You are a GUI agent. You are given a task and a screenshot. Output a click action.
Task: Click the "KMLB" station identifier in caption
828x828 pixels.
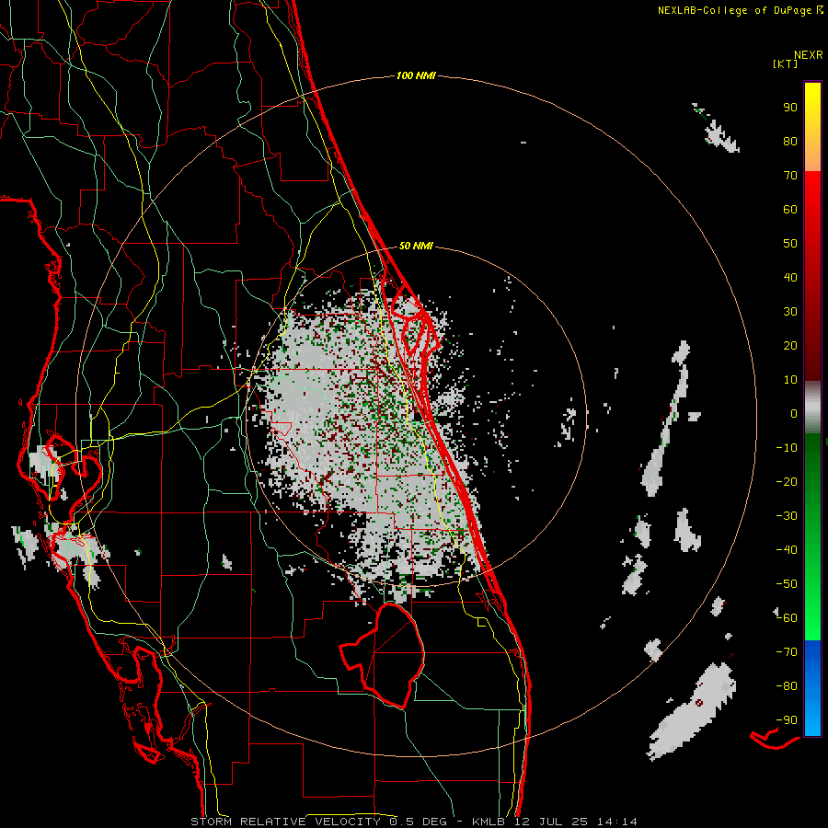[x=488, y=822]
